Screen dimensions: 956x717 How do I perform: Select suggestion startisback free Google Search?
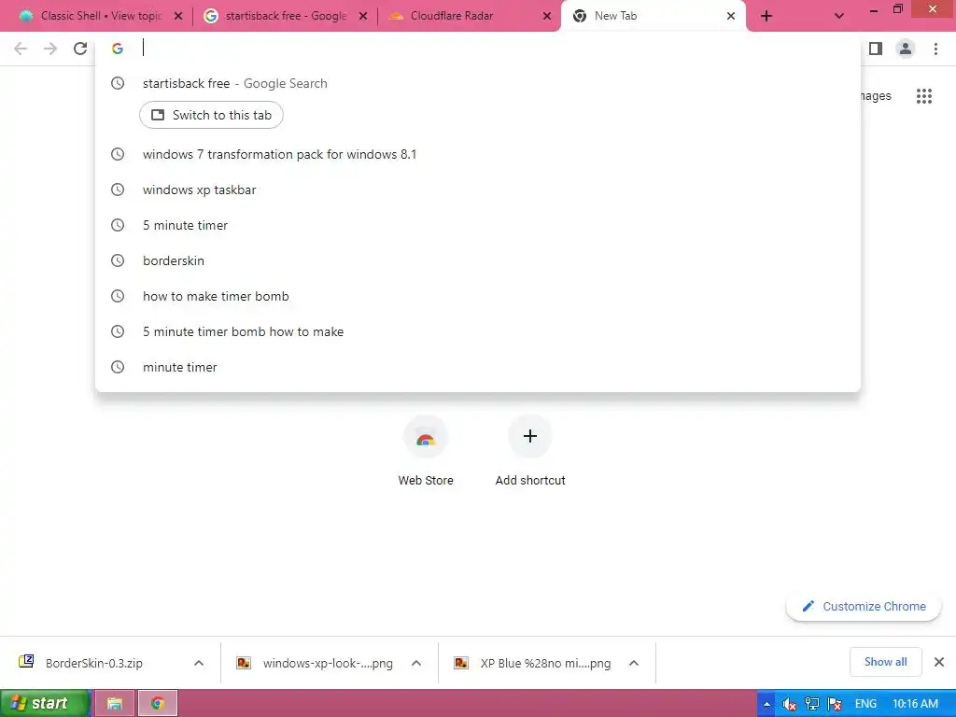click(478, 83)
